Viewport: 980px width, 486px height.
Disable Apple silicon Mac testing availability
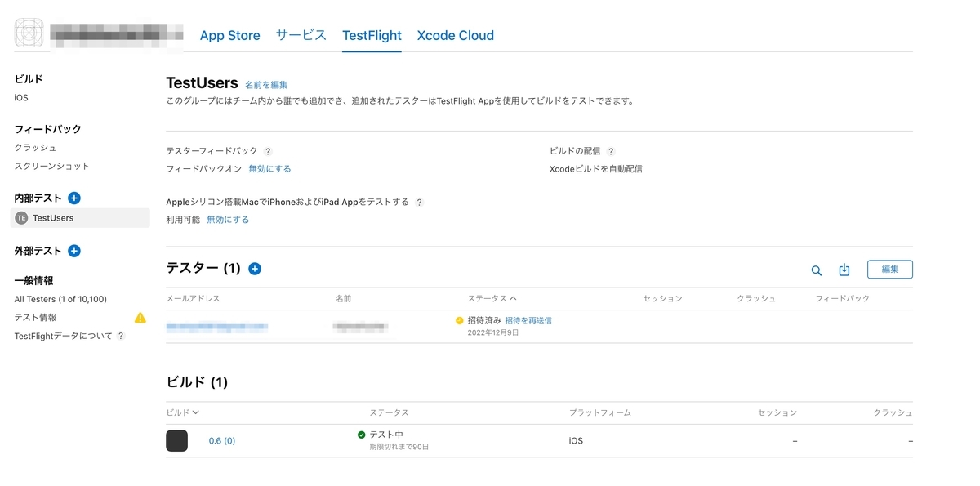tap(228, 220)
